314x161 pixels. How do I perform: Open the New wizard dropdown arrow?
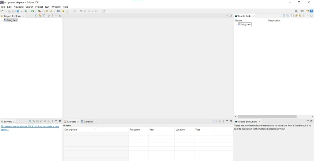6,11
